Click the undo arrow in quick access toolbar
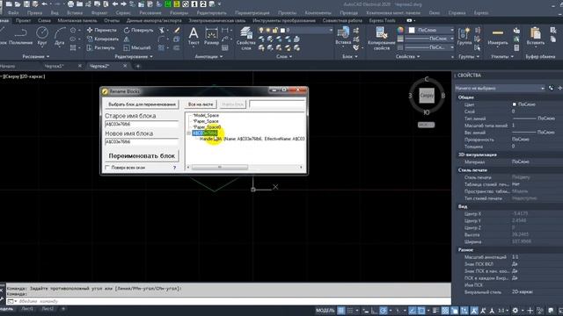563x316 pixels. coord(45,4)
